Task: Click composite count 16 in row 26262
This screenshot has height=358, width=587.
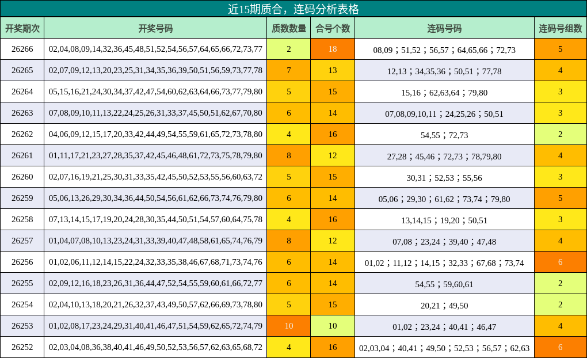Action: pos(333,134)
